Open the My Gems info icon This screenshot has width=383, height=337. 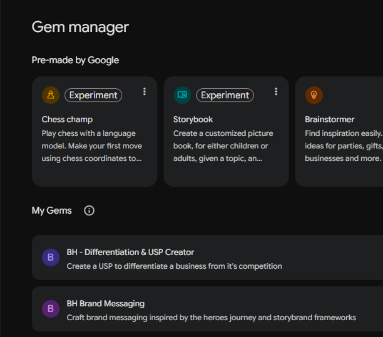click(x=89, y=210)
